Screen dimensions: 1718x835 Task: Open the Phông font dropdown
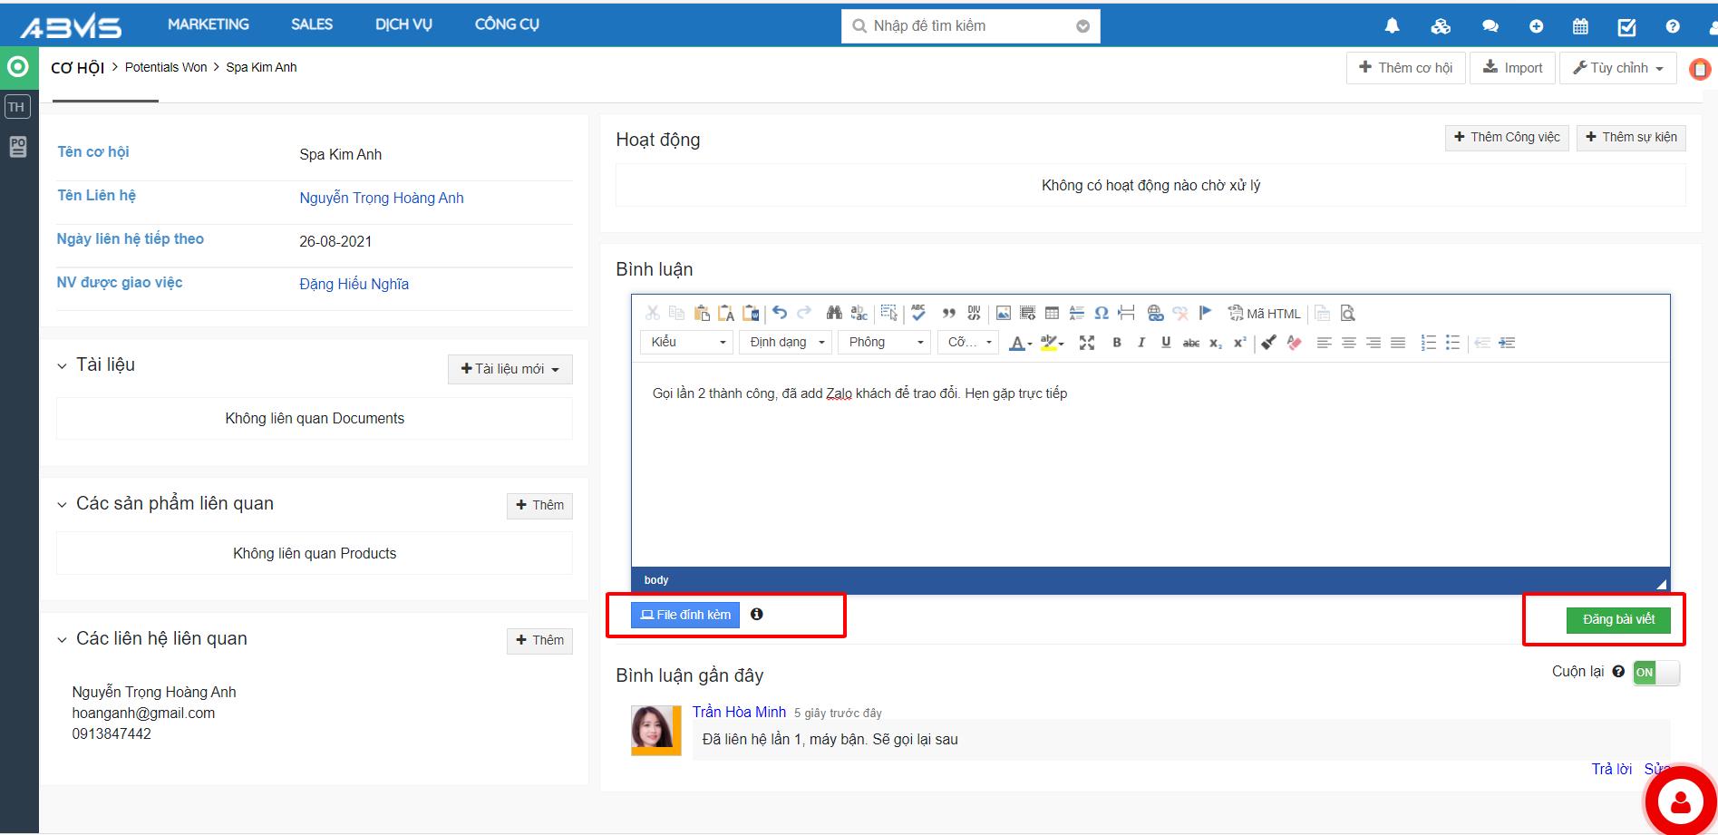884,343
